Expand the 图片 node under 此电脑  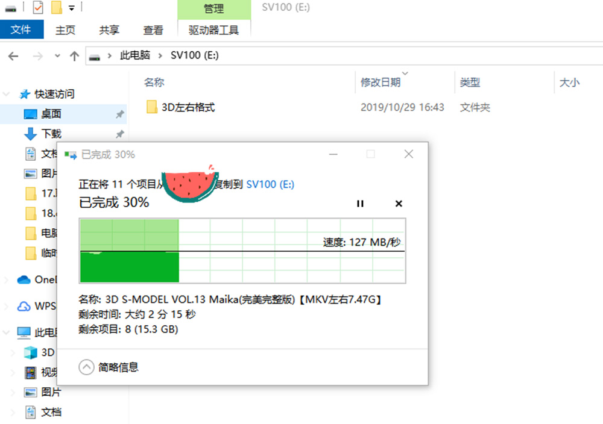[13, 393]
